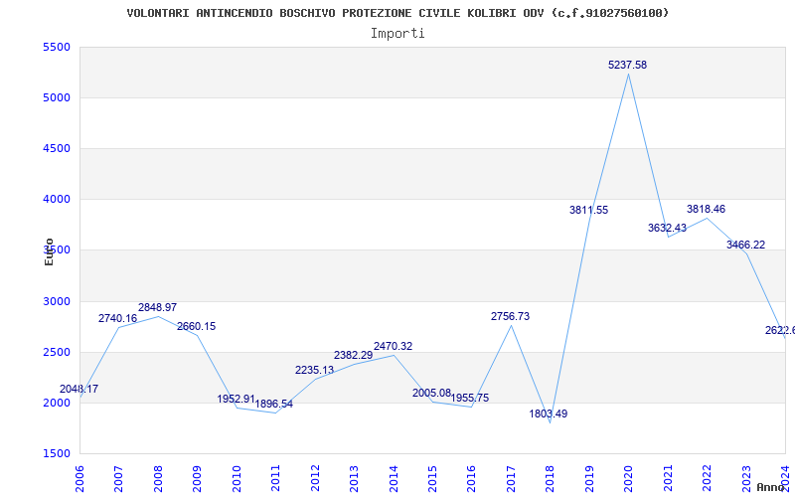The width and height of the screenshot is (795, 497).
Task: Select the 5237.58 peak value label
Action: click(628, 65)
